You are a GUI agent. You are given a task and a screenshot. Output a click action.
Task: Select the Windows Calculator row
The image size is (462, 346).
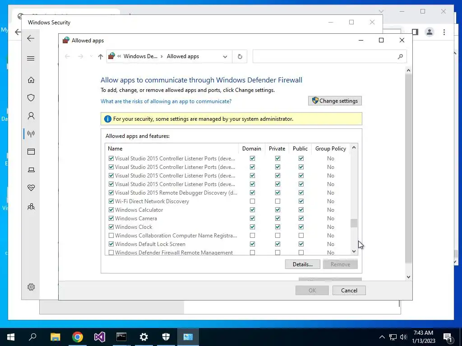[x=228, y=210]
